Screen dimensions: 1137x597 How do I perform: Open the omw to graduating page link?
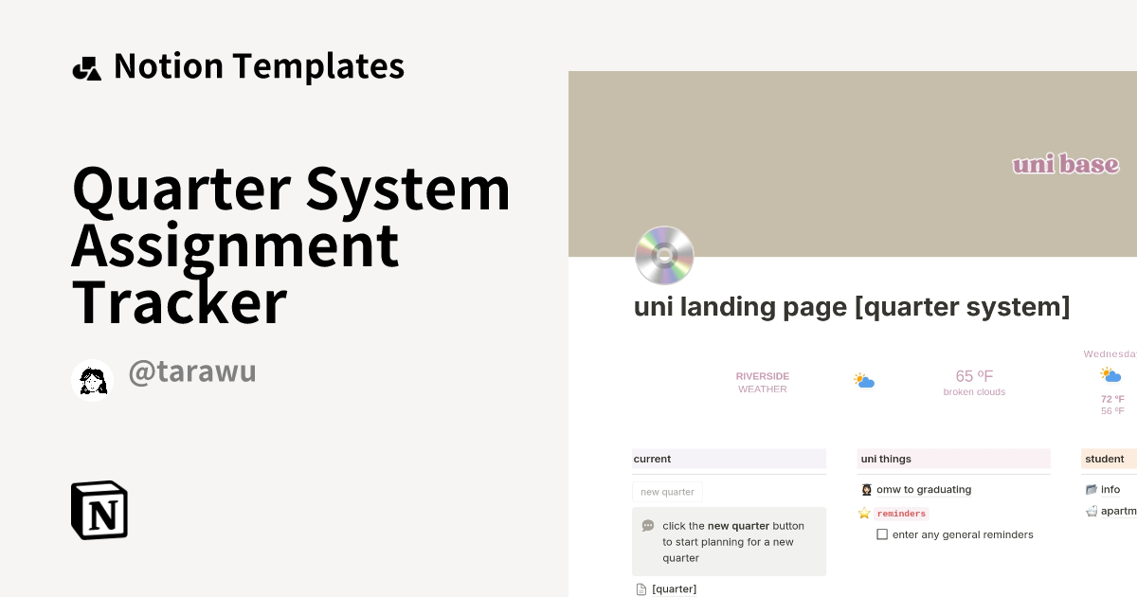[924, 489]
